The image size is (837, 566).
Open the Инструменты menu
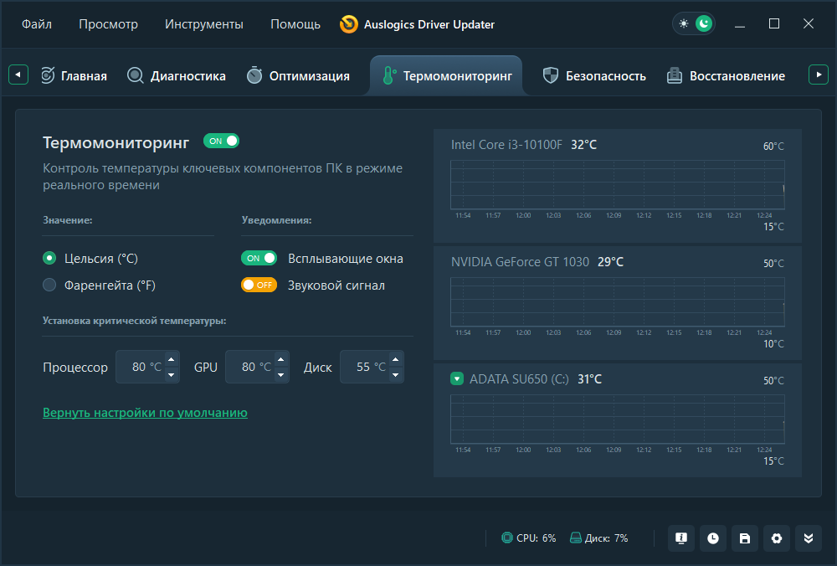[204, 24]
